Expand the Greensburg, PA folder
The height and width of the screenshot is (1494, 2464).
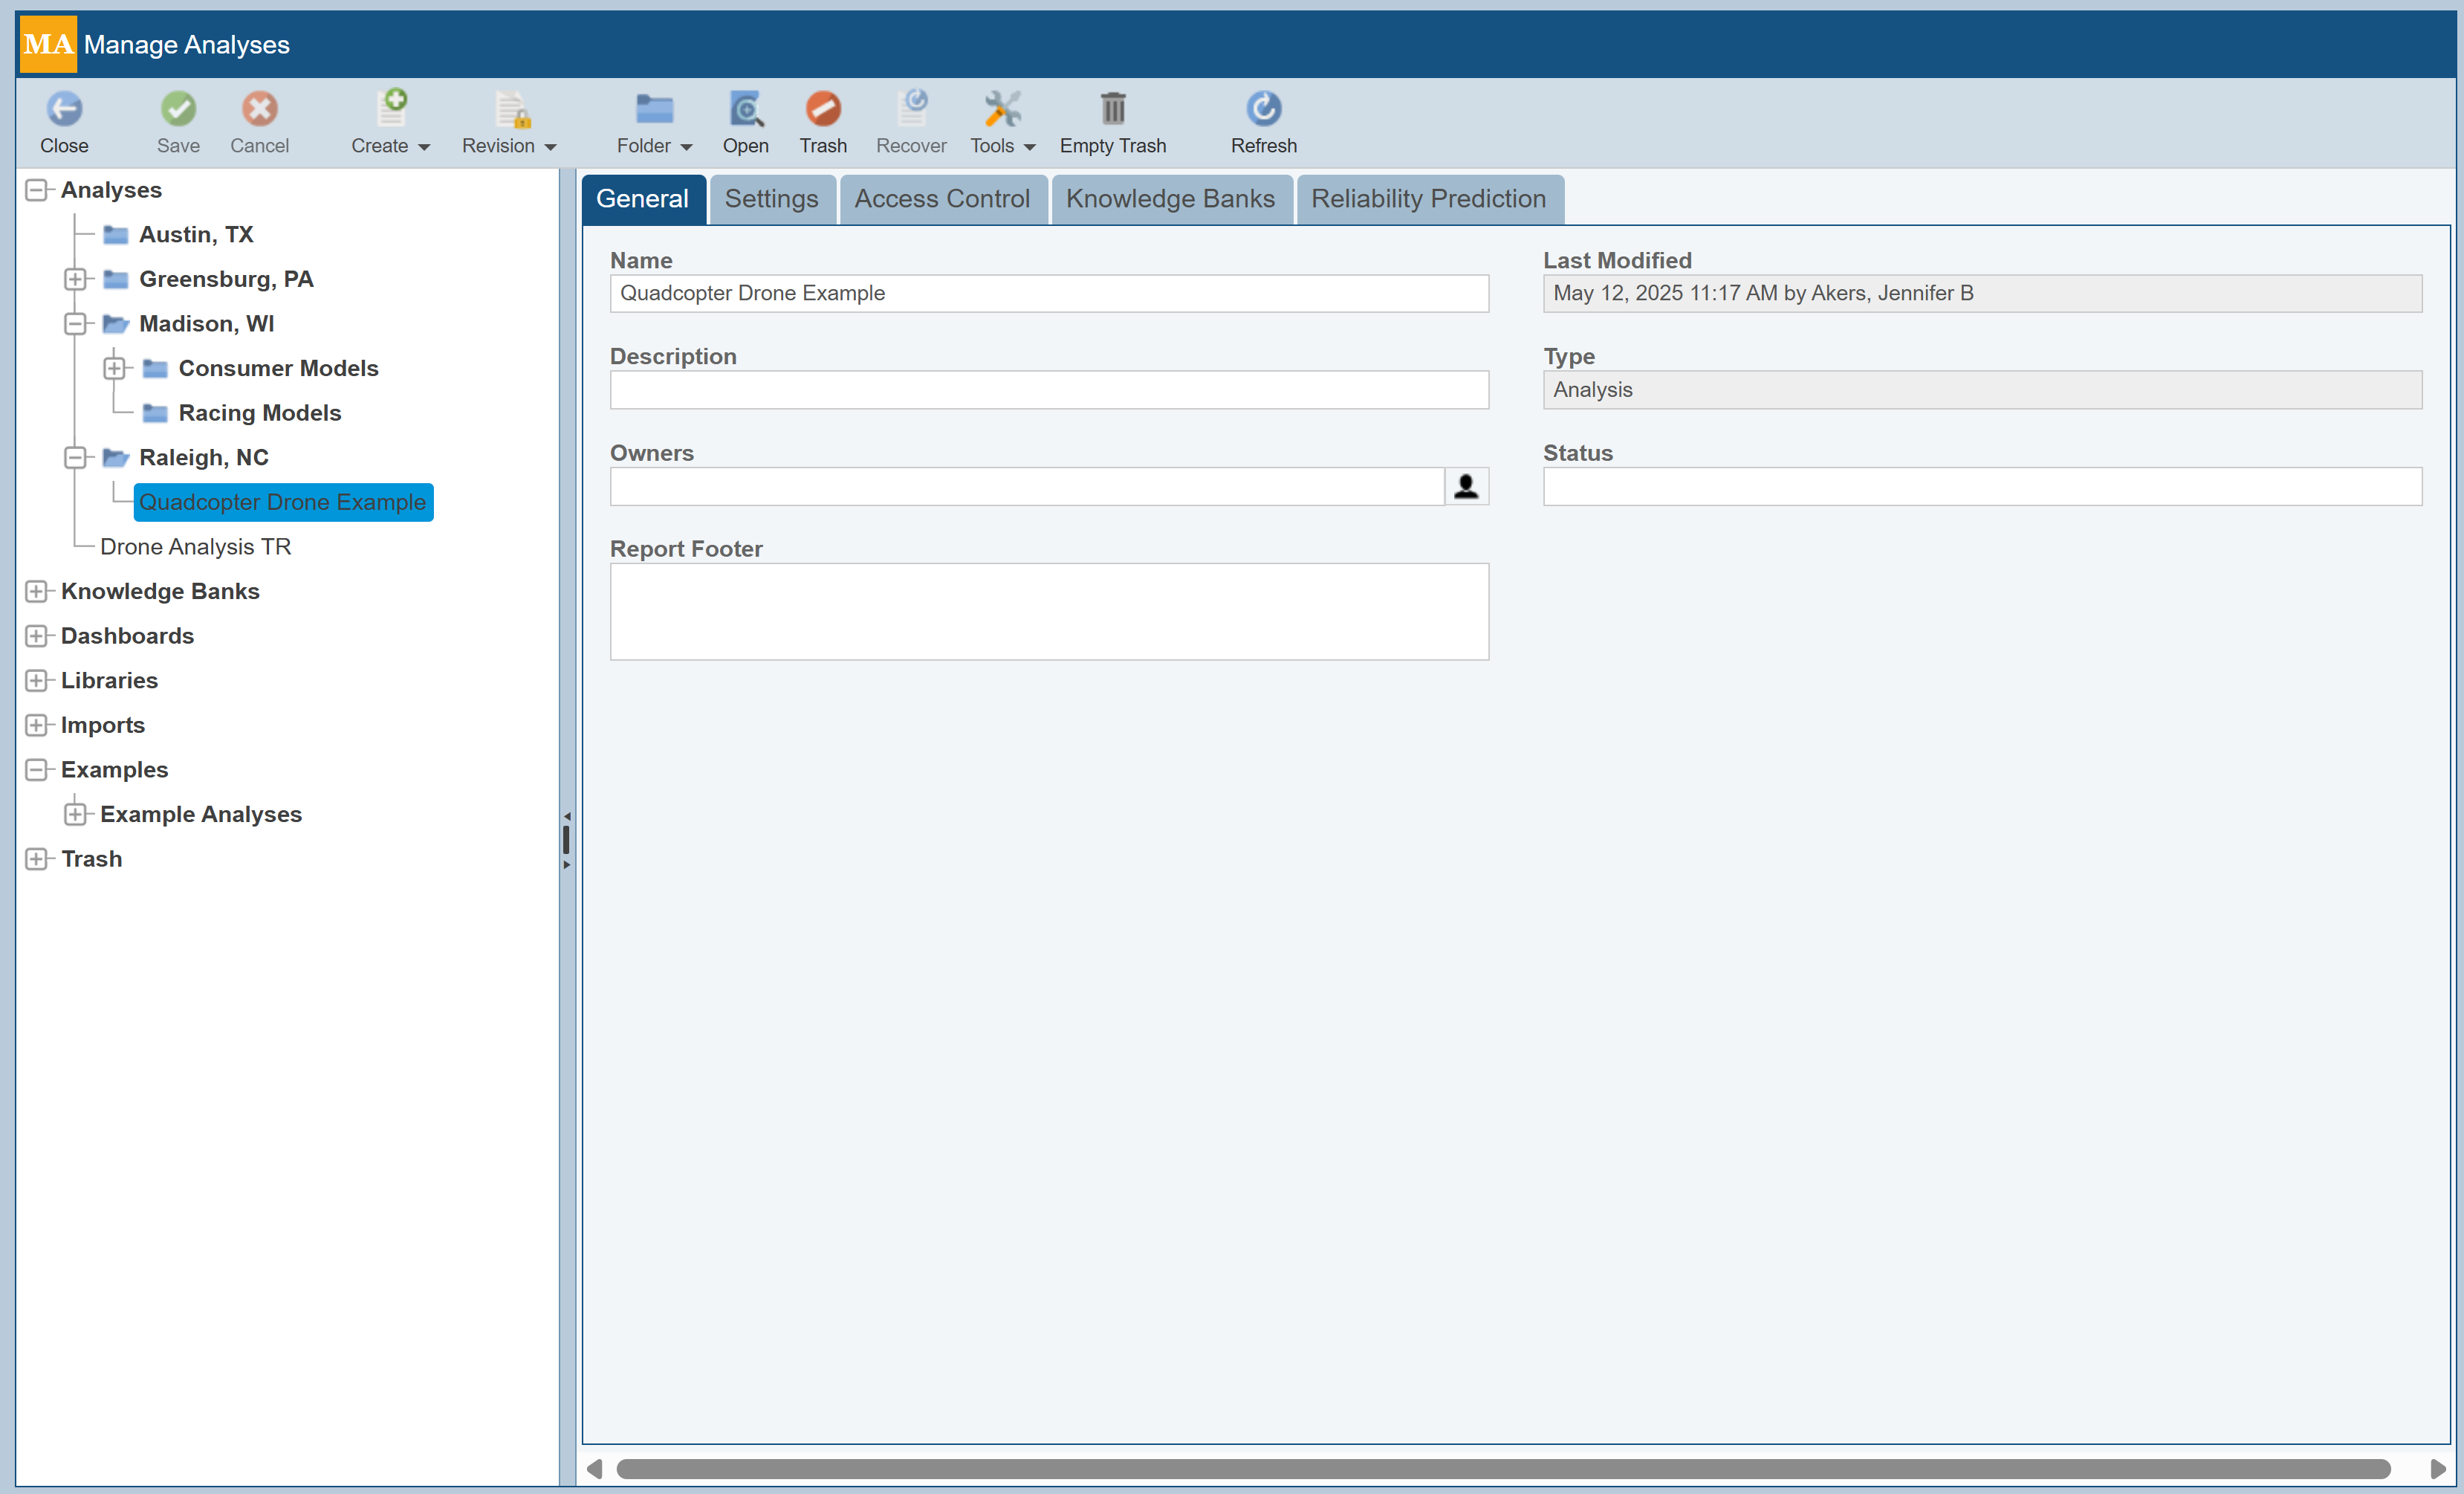(x=75, y=279)
